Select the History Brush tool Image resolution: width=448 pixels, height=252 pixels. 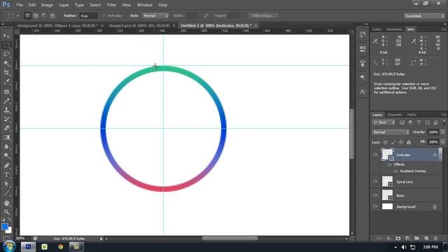[x=6, y=119]
